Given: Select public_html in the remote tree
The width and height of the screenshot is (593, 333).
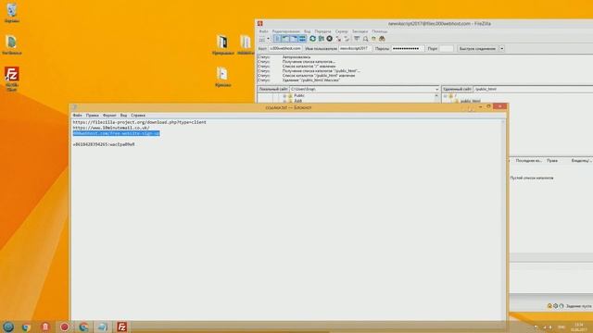Looking at the screenshot, I should point(470,101).
